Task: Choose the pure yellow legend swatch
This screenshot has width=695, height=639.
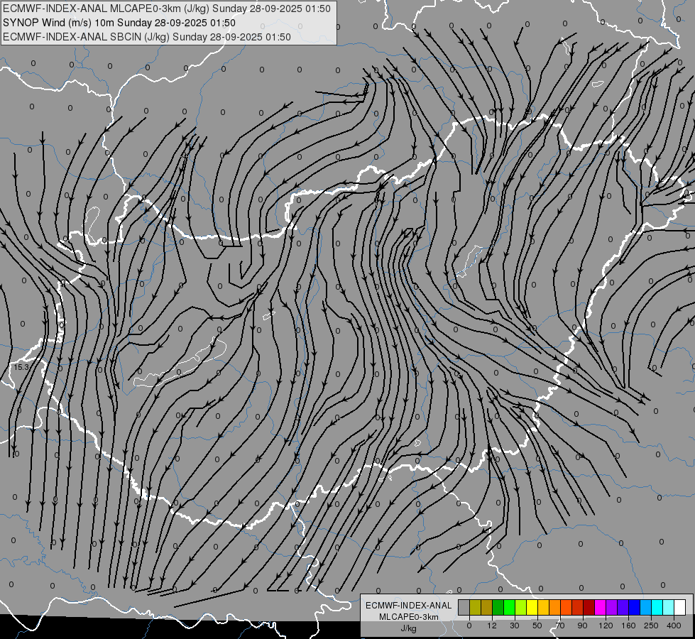Action: click(532, 608)
